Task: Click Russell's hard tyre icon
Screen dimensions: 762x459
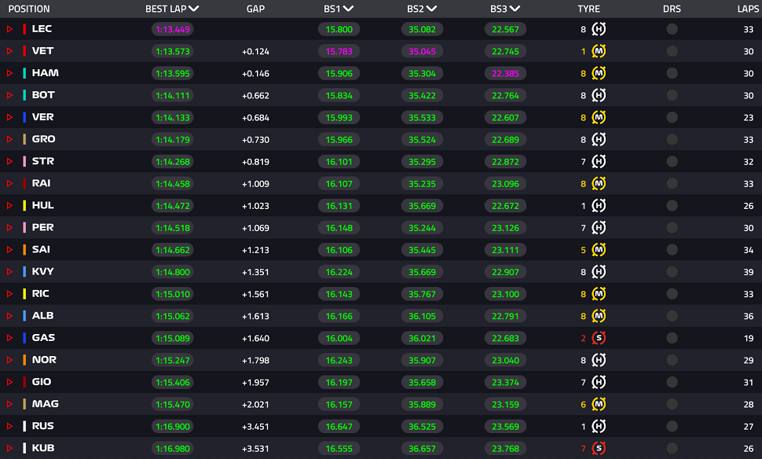Action: [599, 427]
